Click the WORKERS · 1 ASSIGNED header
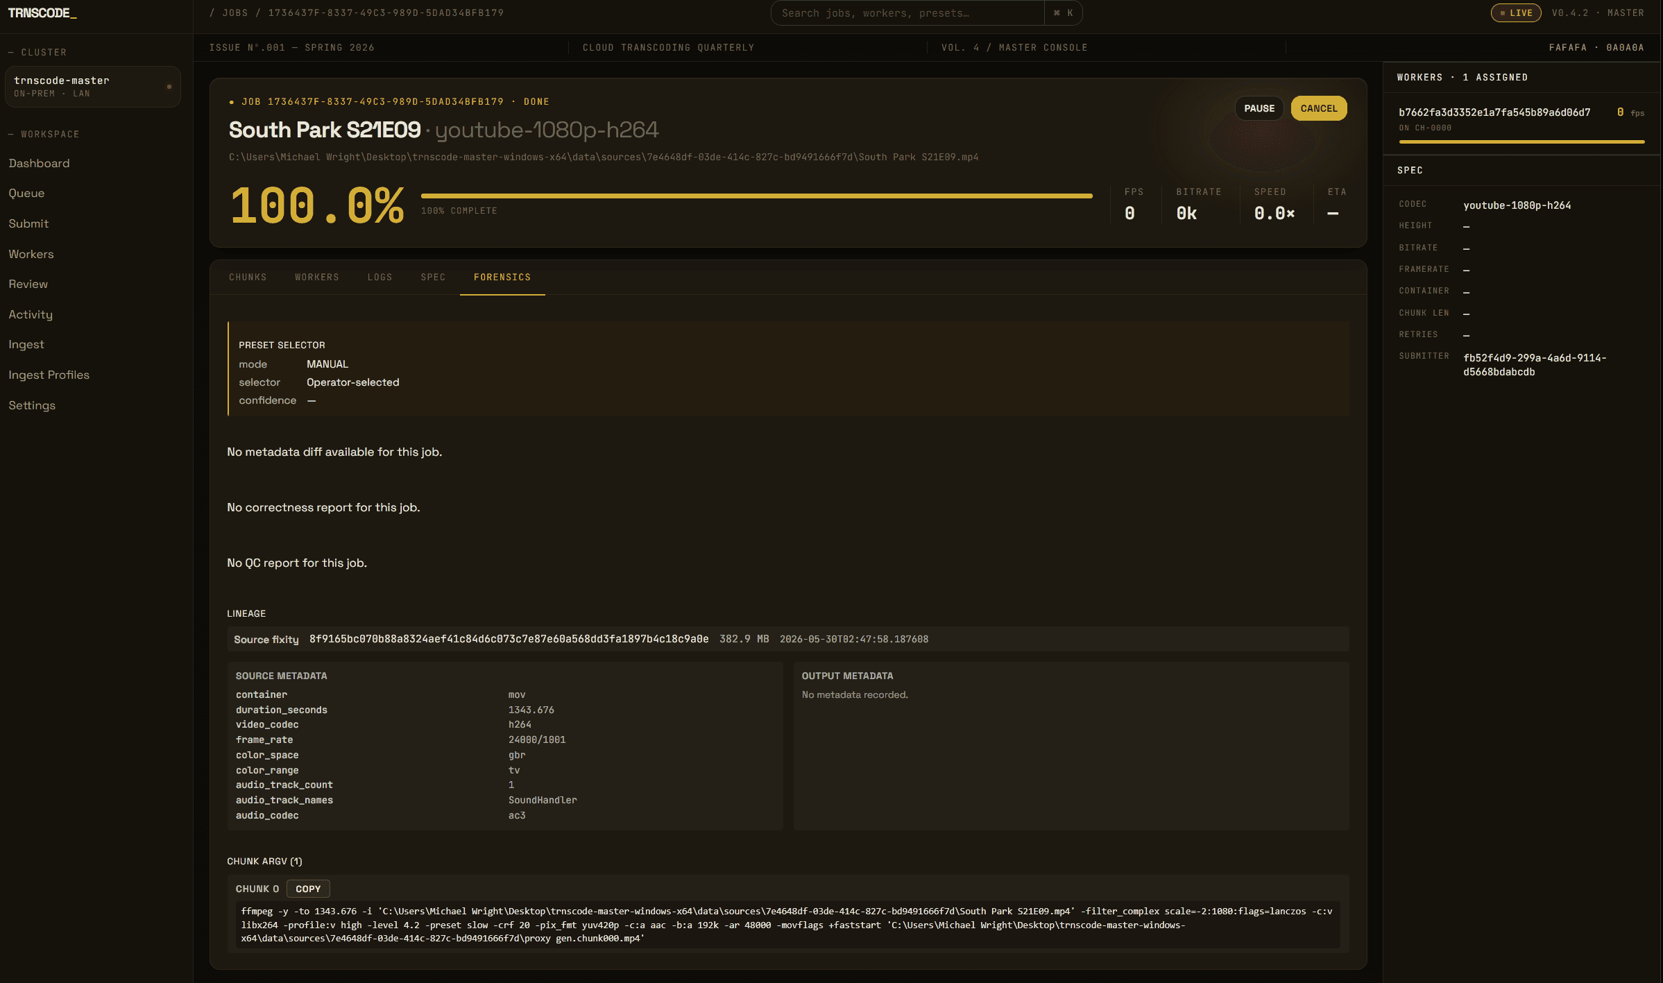 coord(1462,78)
